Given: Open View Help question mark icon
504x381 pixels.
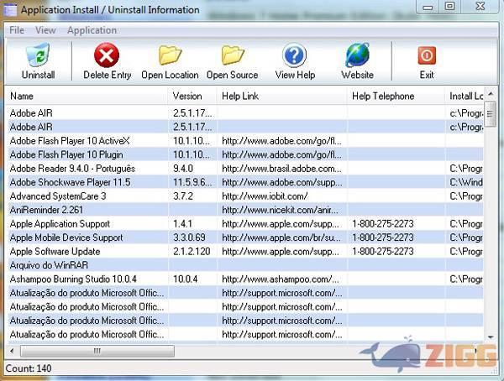Looking at the screenshot, I should pyautogui.click(x=294, y=57).
